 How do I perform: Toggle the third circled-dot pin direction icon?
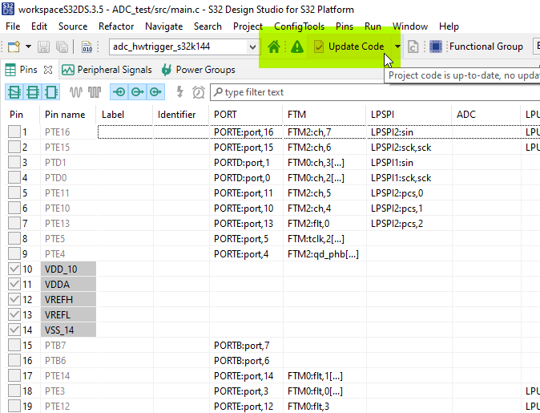155,92
